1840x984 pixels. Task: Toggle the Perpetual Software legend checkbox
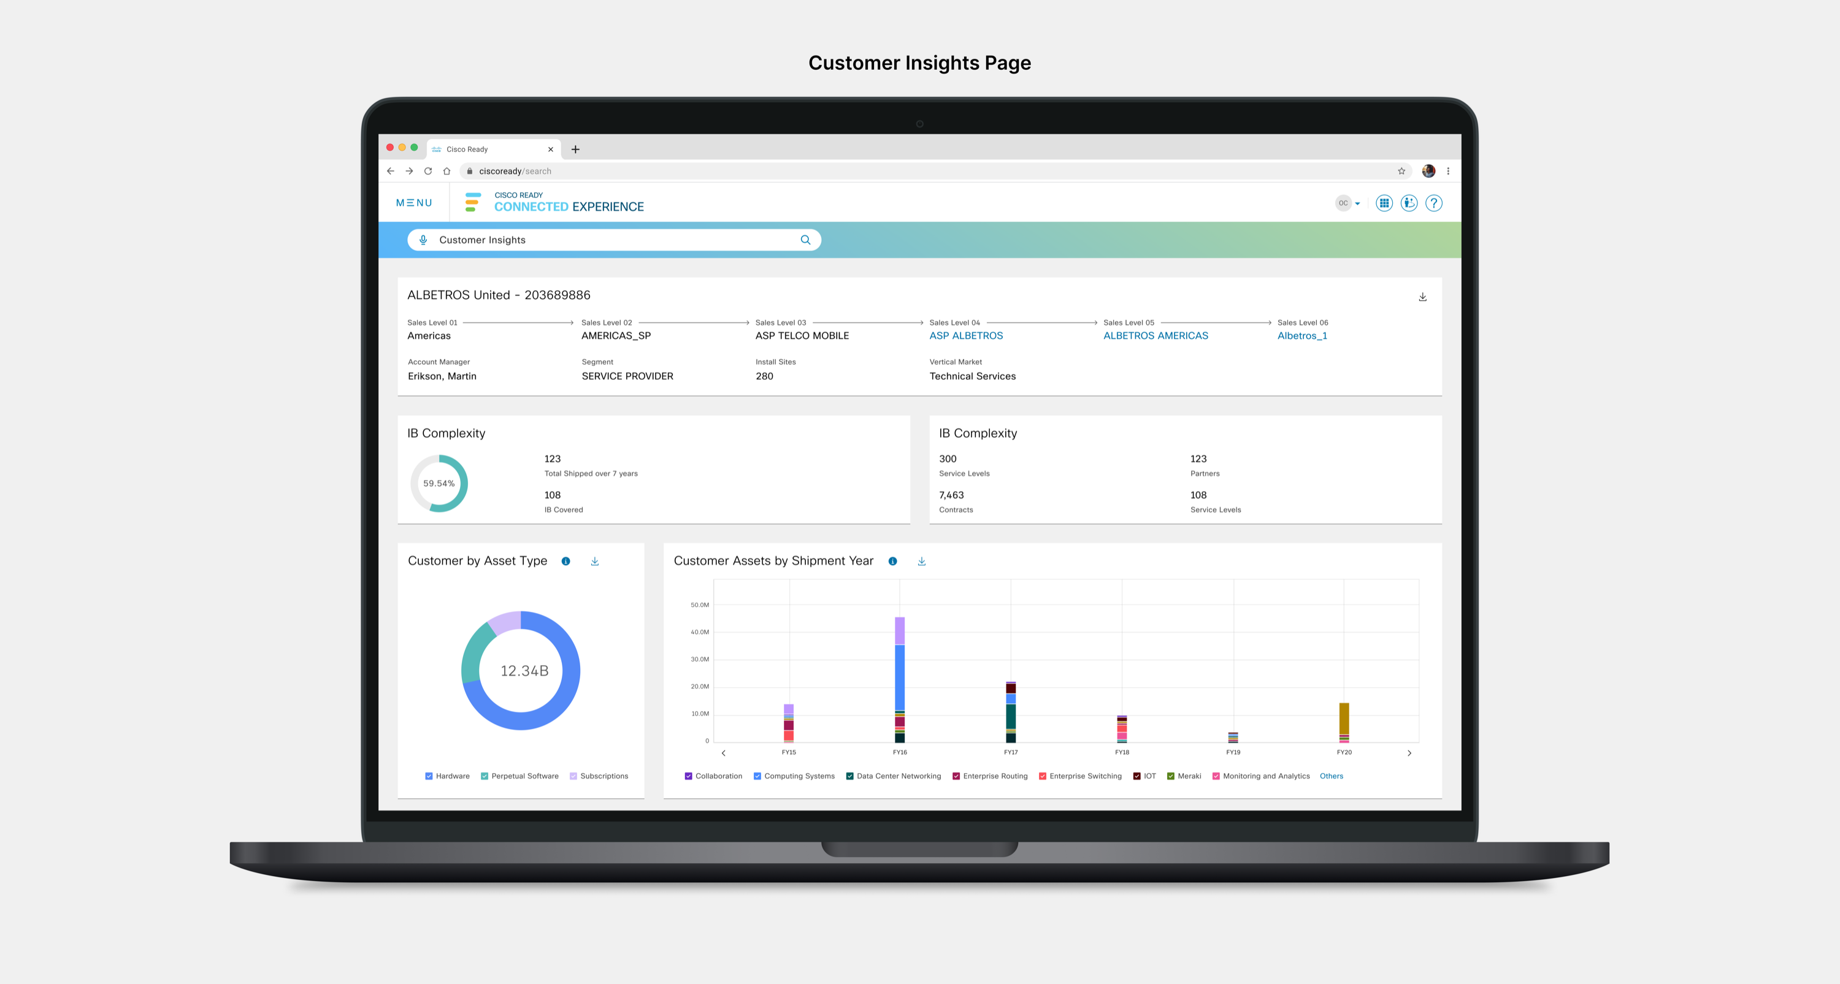[x=485, y=776]
